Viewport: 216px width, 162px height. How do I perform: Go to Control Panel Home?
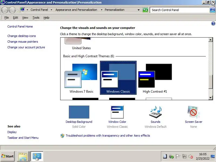click(20, 26)
